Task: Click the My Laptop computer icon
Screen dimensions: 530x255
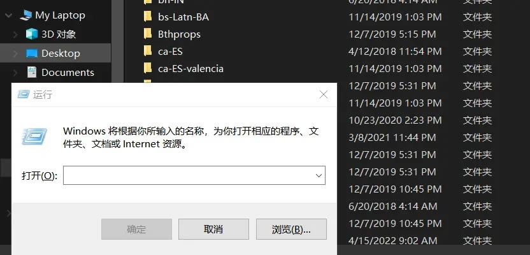Action: click(x=25, y=15)
